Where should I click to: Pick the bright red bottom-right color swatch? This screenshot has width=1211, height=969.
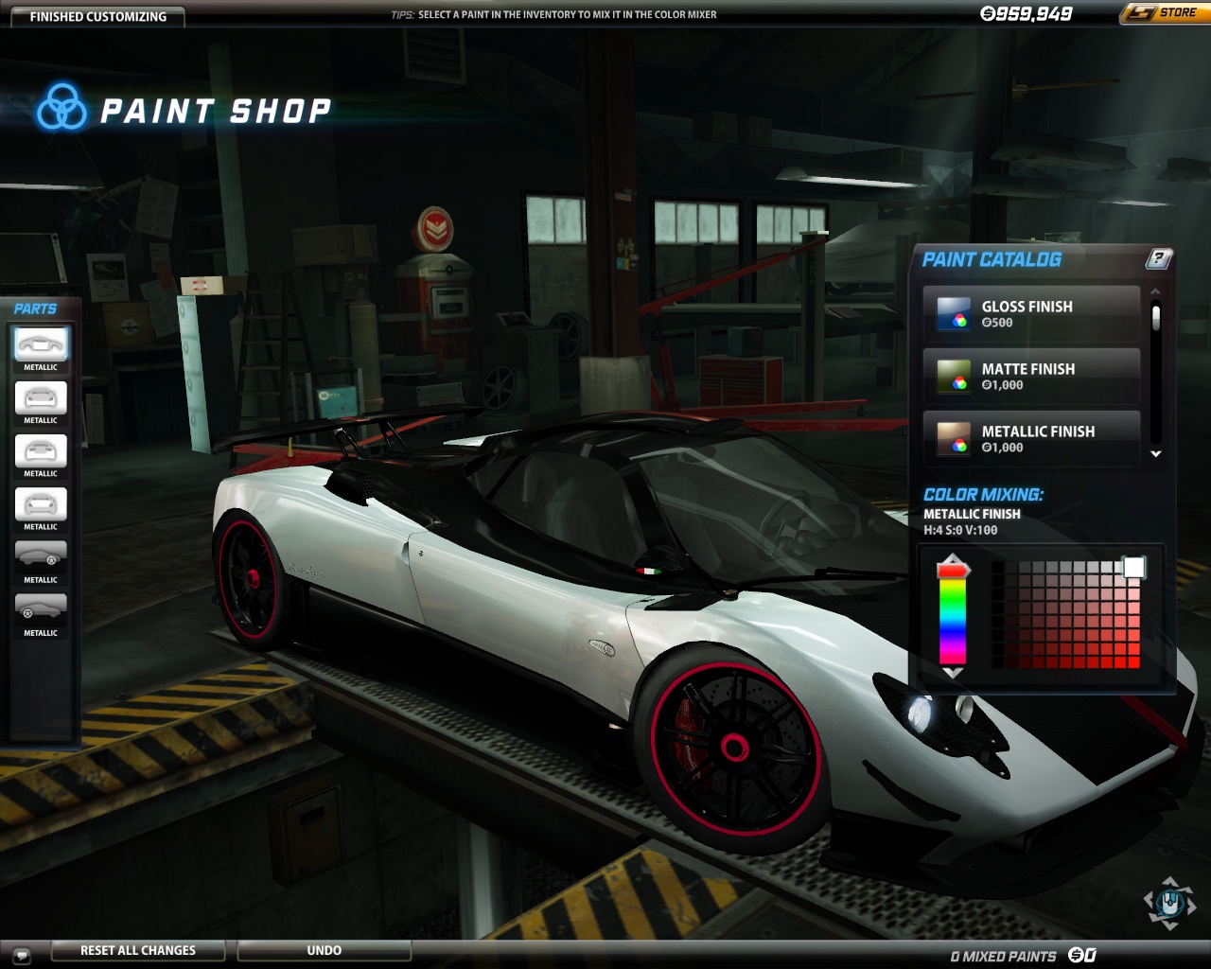pos(1133,661)
